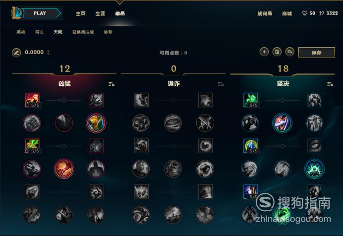Clear the 诡诈 tree points
Viewport: 343px width, 236px height.
point(221,84)
